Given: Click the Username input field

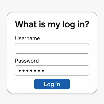Looking at the screenshot, I should [52, 48].
